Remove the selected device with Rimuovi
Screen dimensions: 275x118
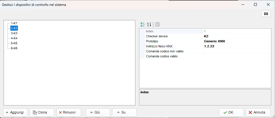click(69, 112)
